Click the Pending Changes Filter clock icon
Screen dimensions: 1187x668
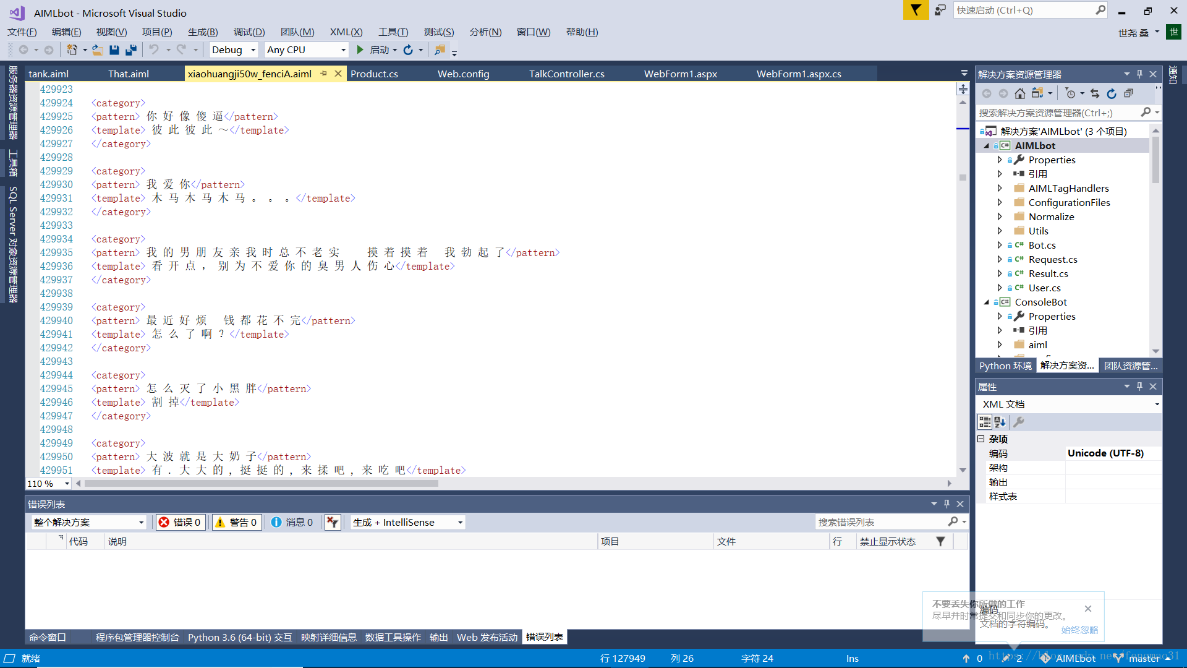click(x=1071, y=93)
